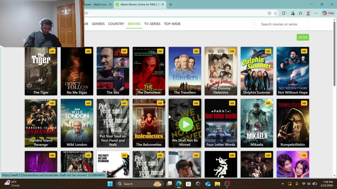Open Wild London movie poster
This screenshot has height=189, width=337.
coord(77,123)
